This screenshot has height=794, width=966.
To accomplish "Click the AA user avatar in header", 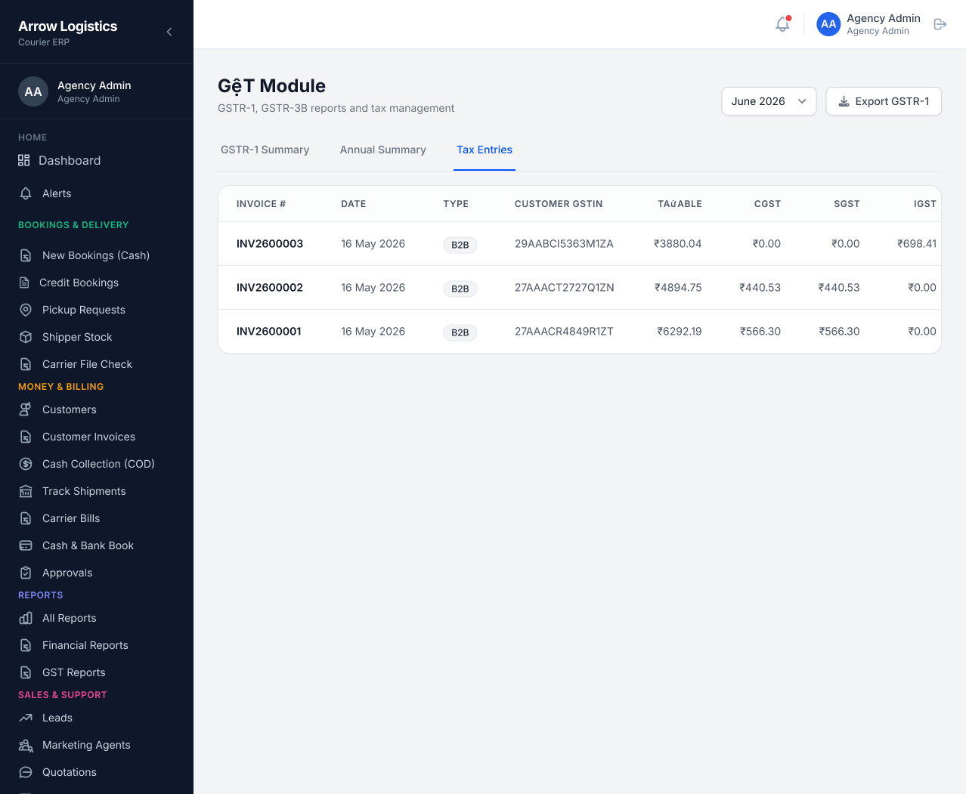I will coord(828,24).
